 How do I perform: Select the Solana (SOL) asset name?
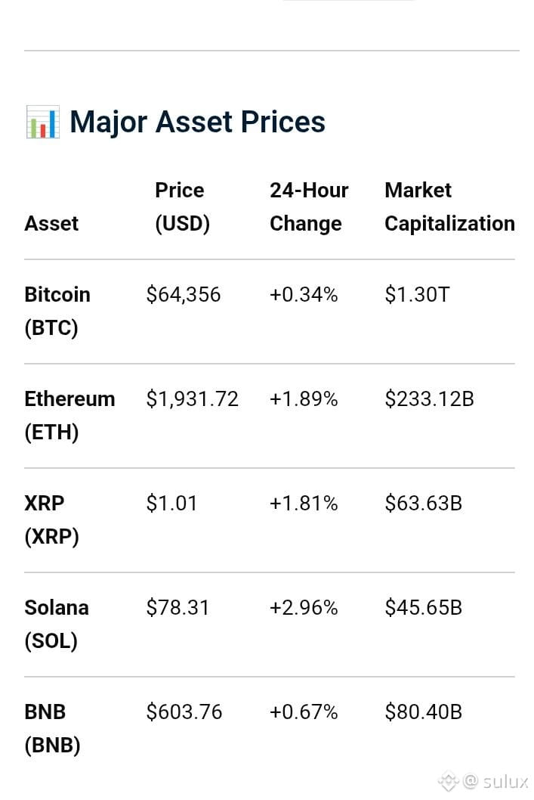point(57,624)
